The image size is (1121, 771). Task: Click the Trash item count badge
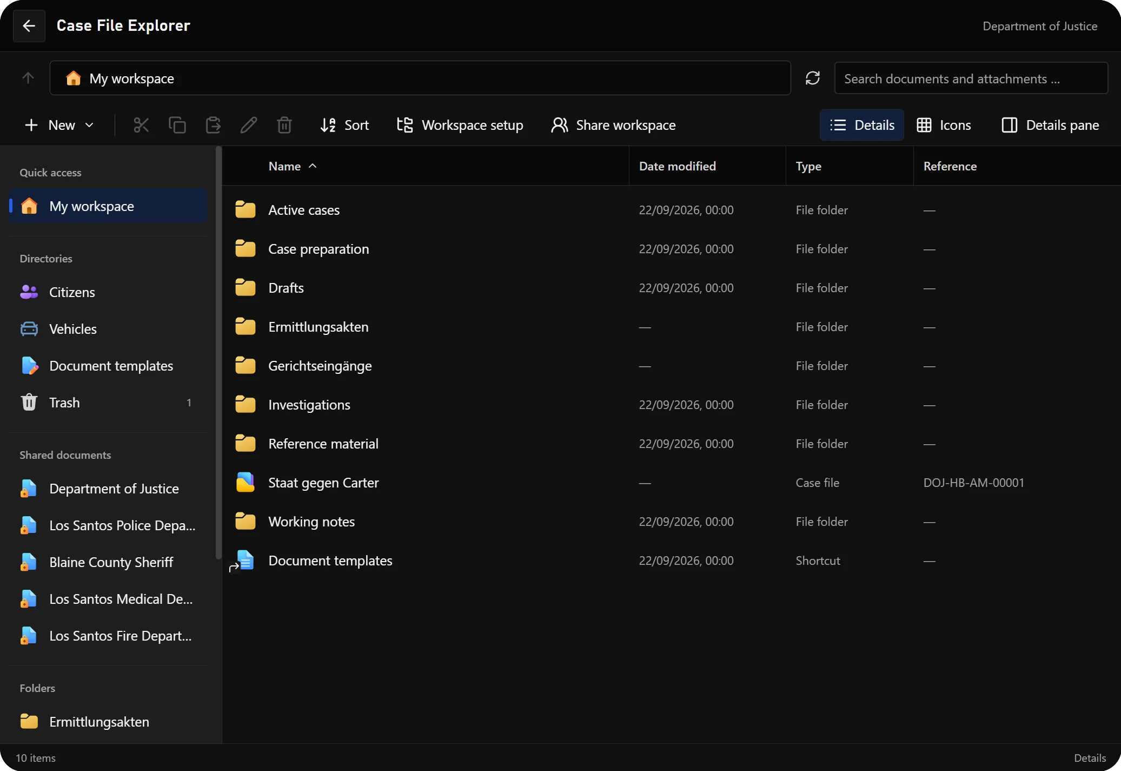click(x=189, y=403)
